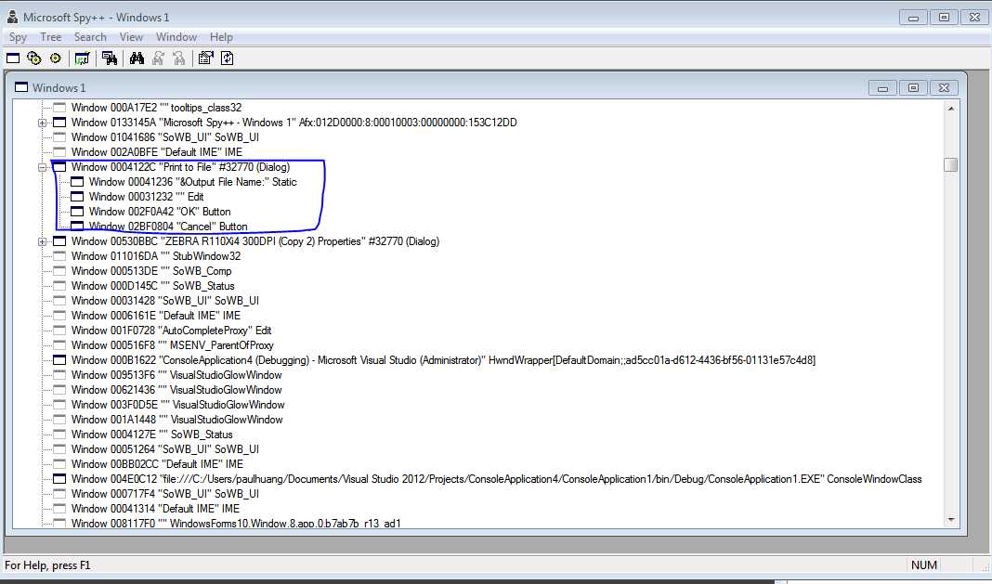Click the binoculars Find icon
This screenshot has width=992, height=584.
[137, 58]
